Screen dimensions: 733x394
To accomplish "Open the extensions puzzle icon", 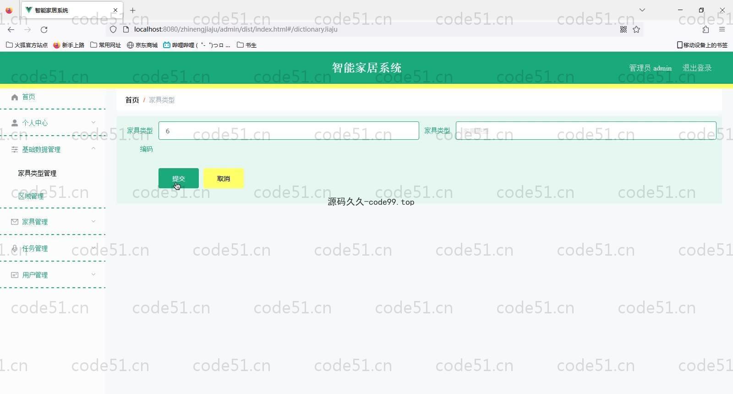I will 706,29.
